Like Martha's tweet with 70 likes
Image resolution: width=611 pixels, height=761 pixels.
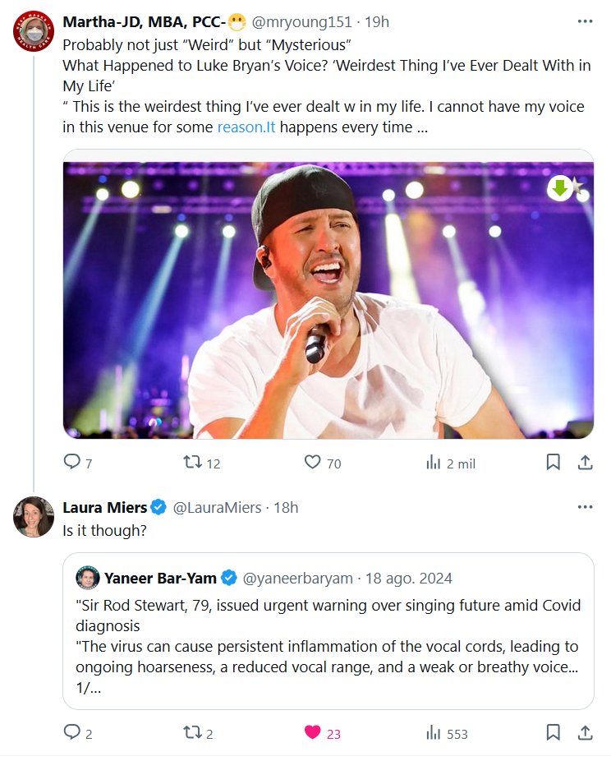[312, 463]
